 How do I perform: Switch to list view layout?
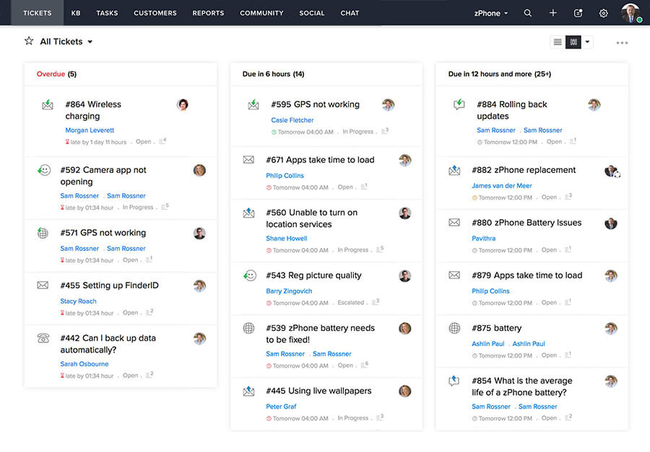(558, 42)
